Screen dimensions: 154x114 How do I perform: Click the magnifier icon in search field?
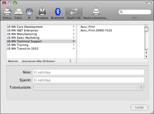coord(121,12)
